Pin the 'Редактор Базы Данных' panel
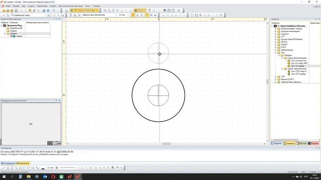The width and height of the screenshot is (321, 180). pyautogui.click(x=56, y=19)
